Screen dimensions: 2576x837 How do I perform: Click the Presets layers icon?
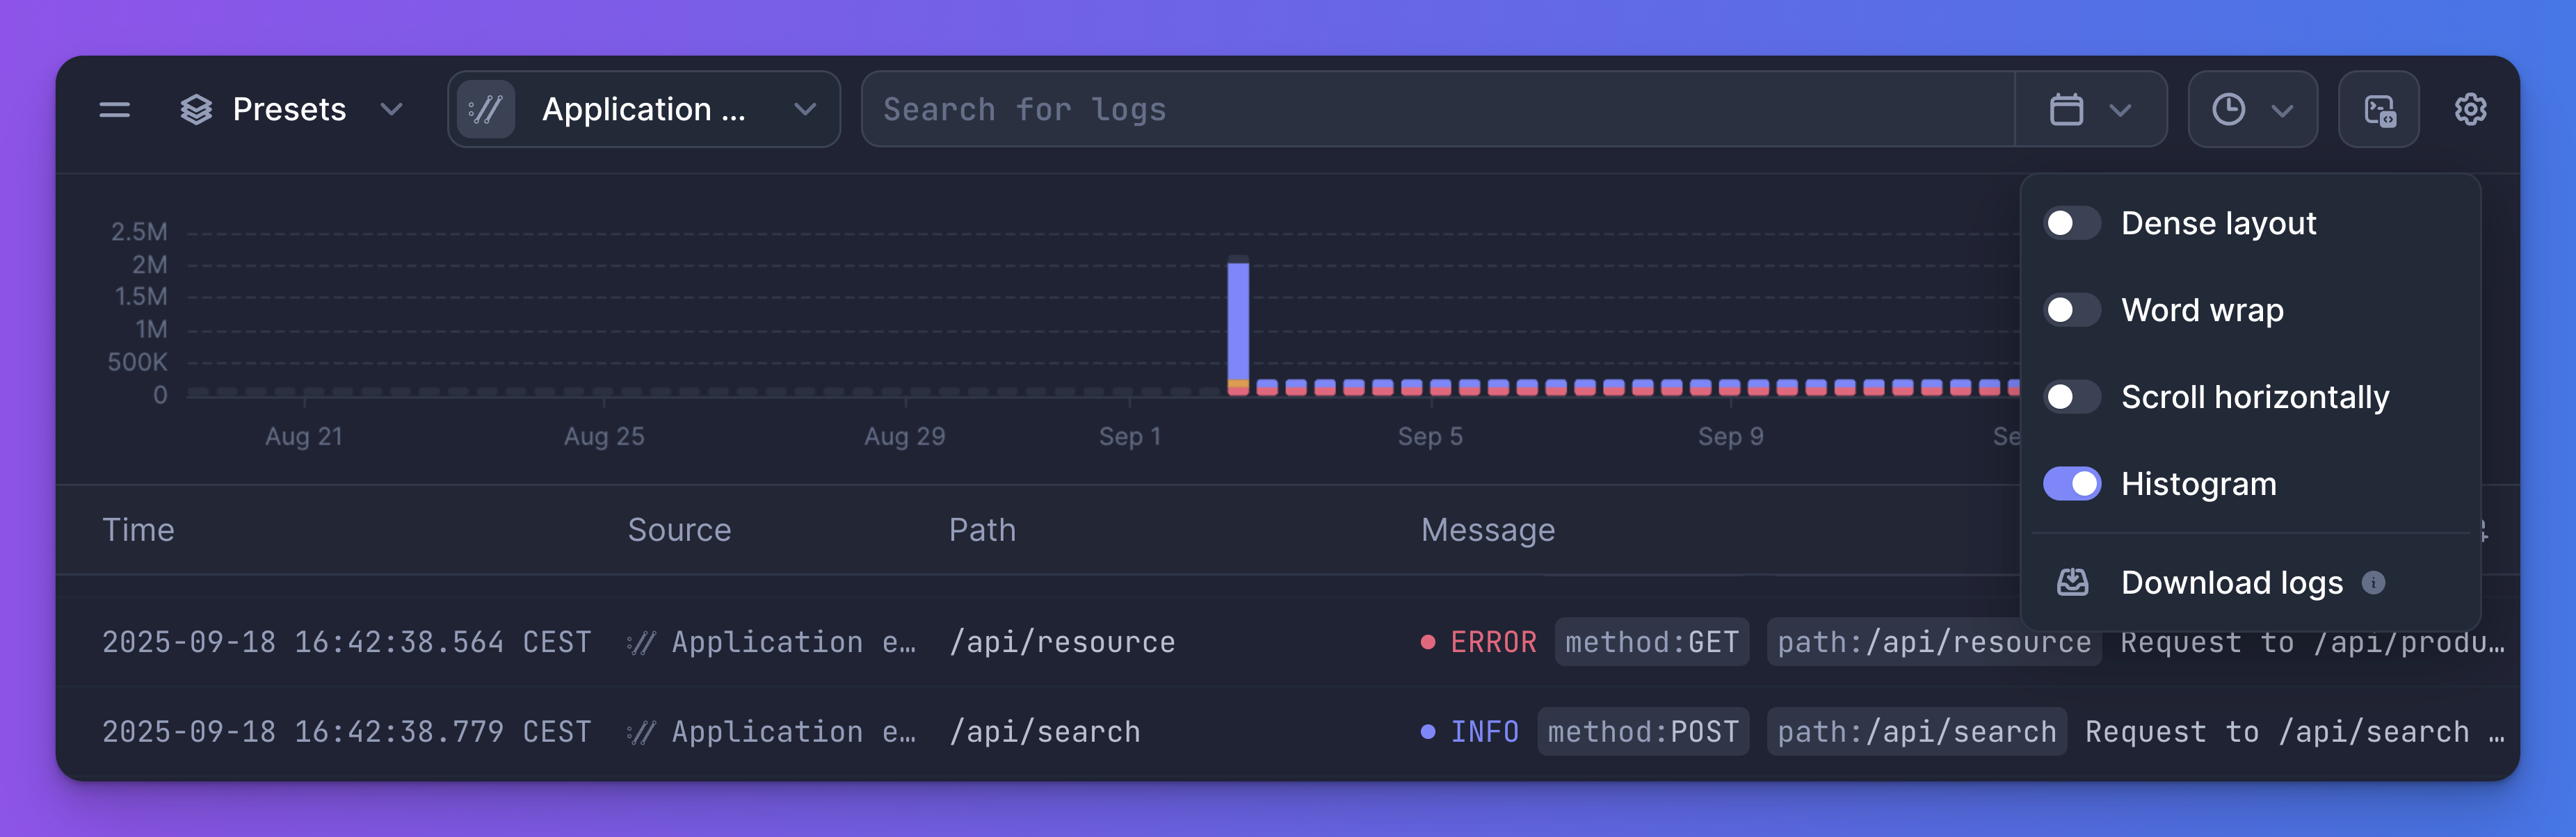pyautogui.click(x=196, y=109)
